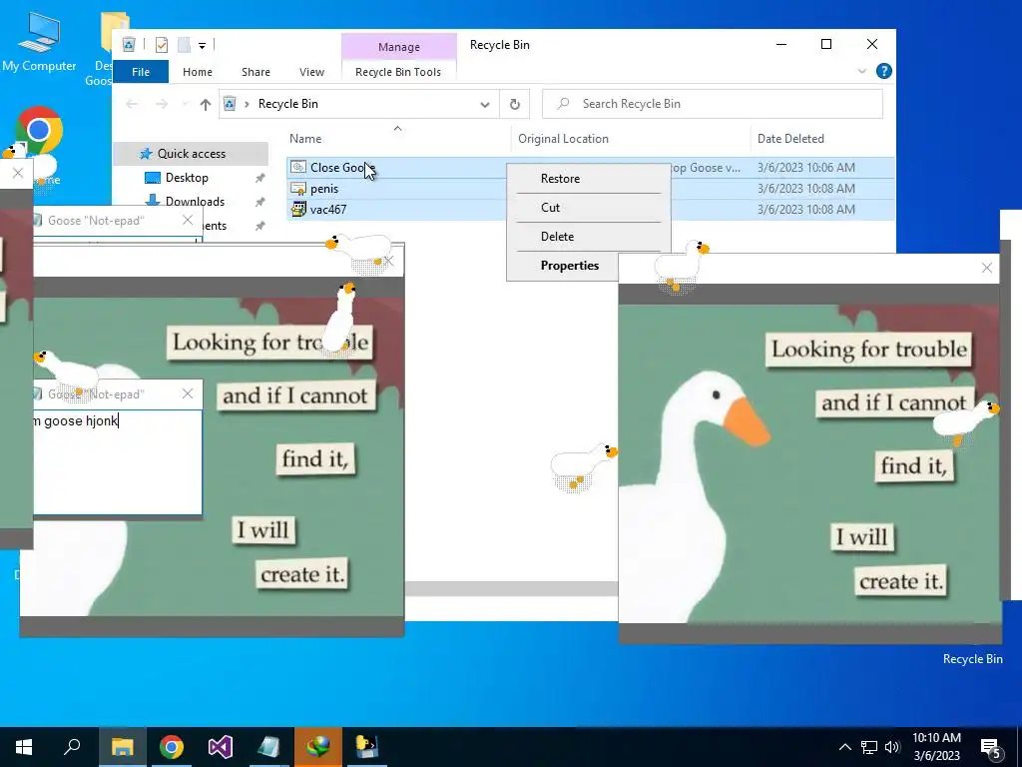Open recent locations dropdown arrow
1022x767 pixels.
[185, 104]
